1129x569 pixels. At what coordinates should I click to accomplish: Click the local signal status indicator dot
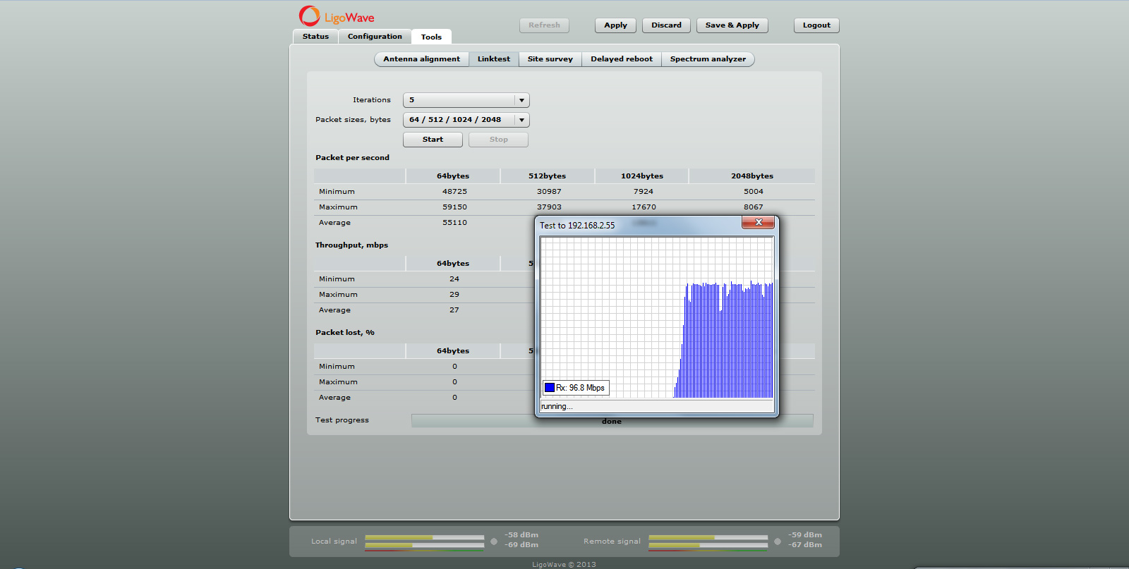pyautogui.click(x=494, y=542)
